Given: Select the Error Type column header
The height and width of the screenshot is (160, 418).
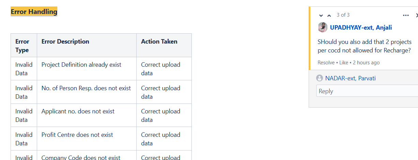Looking at the screenshot, I should pyautogui.click(x=22, y=46).
